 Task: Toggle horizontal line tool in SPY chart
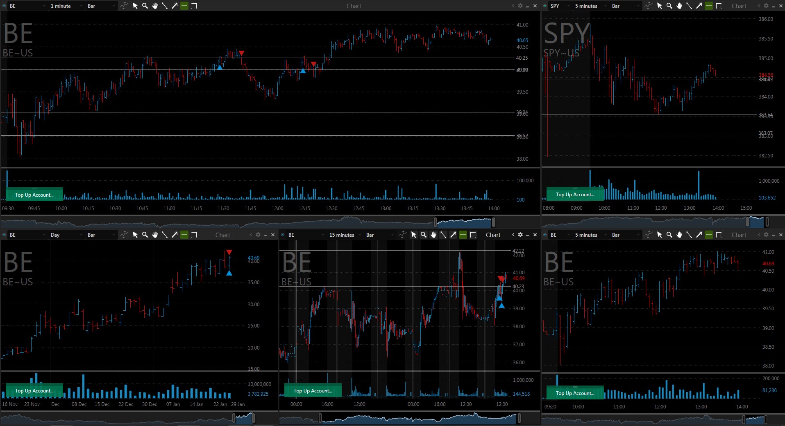709,6
